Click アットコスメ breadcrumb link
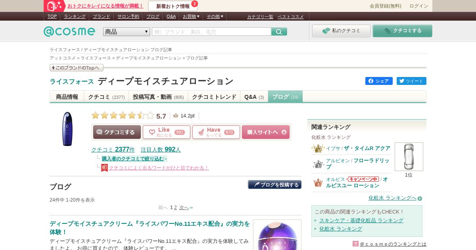 click(63, 58)
